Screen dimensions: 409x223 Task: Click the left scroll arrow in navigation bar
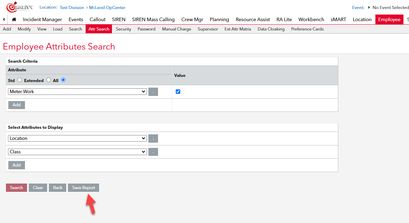[3, 20]
